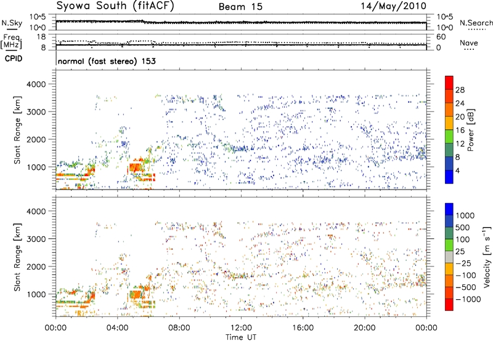Image resolution: width=493 pixels, height=341 pixels.
Task: Click the '28' label on power colorbar
Action: click(460, 90)
